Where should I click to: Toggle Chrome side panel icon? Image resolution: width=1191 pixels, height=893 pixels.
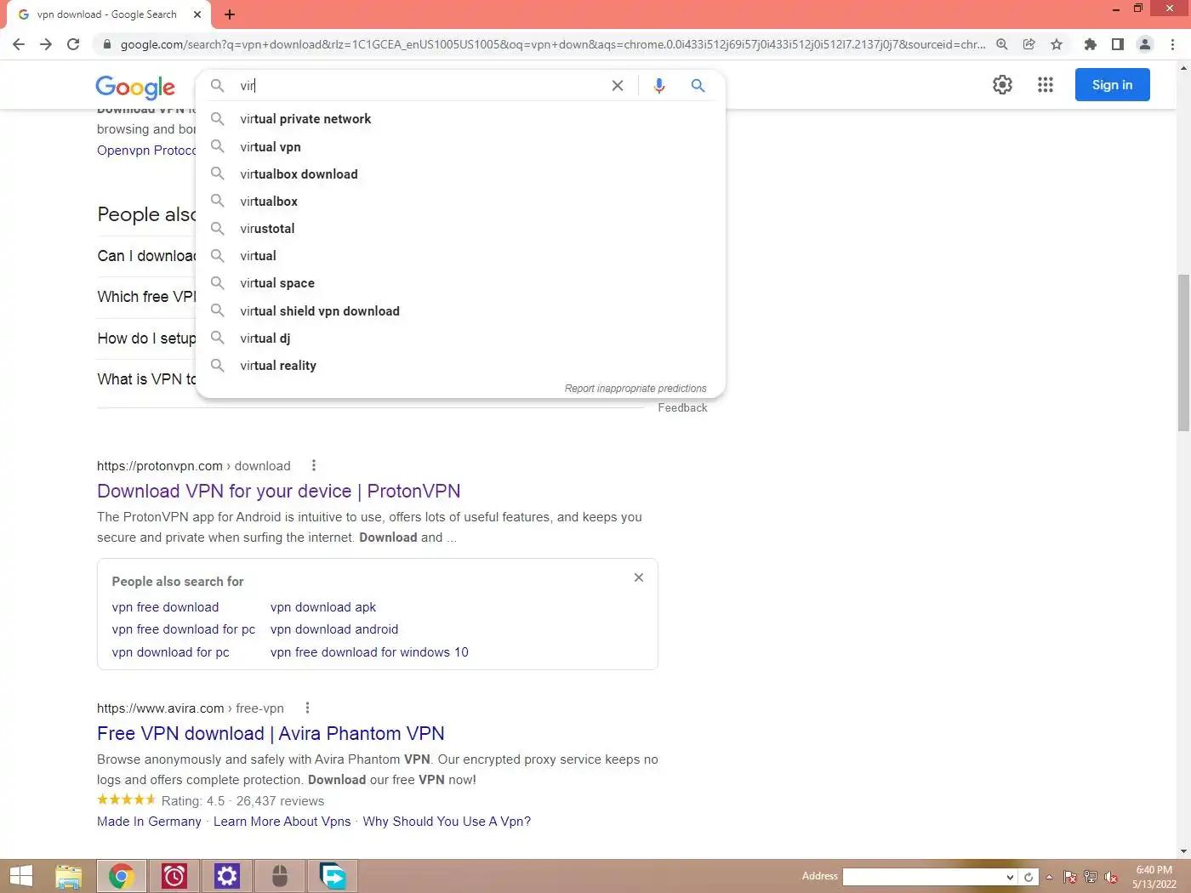click(1118, 44)
